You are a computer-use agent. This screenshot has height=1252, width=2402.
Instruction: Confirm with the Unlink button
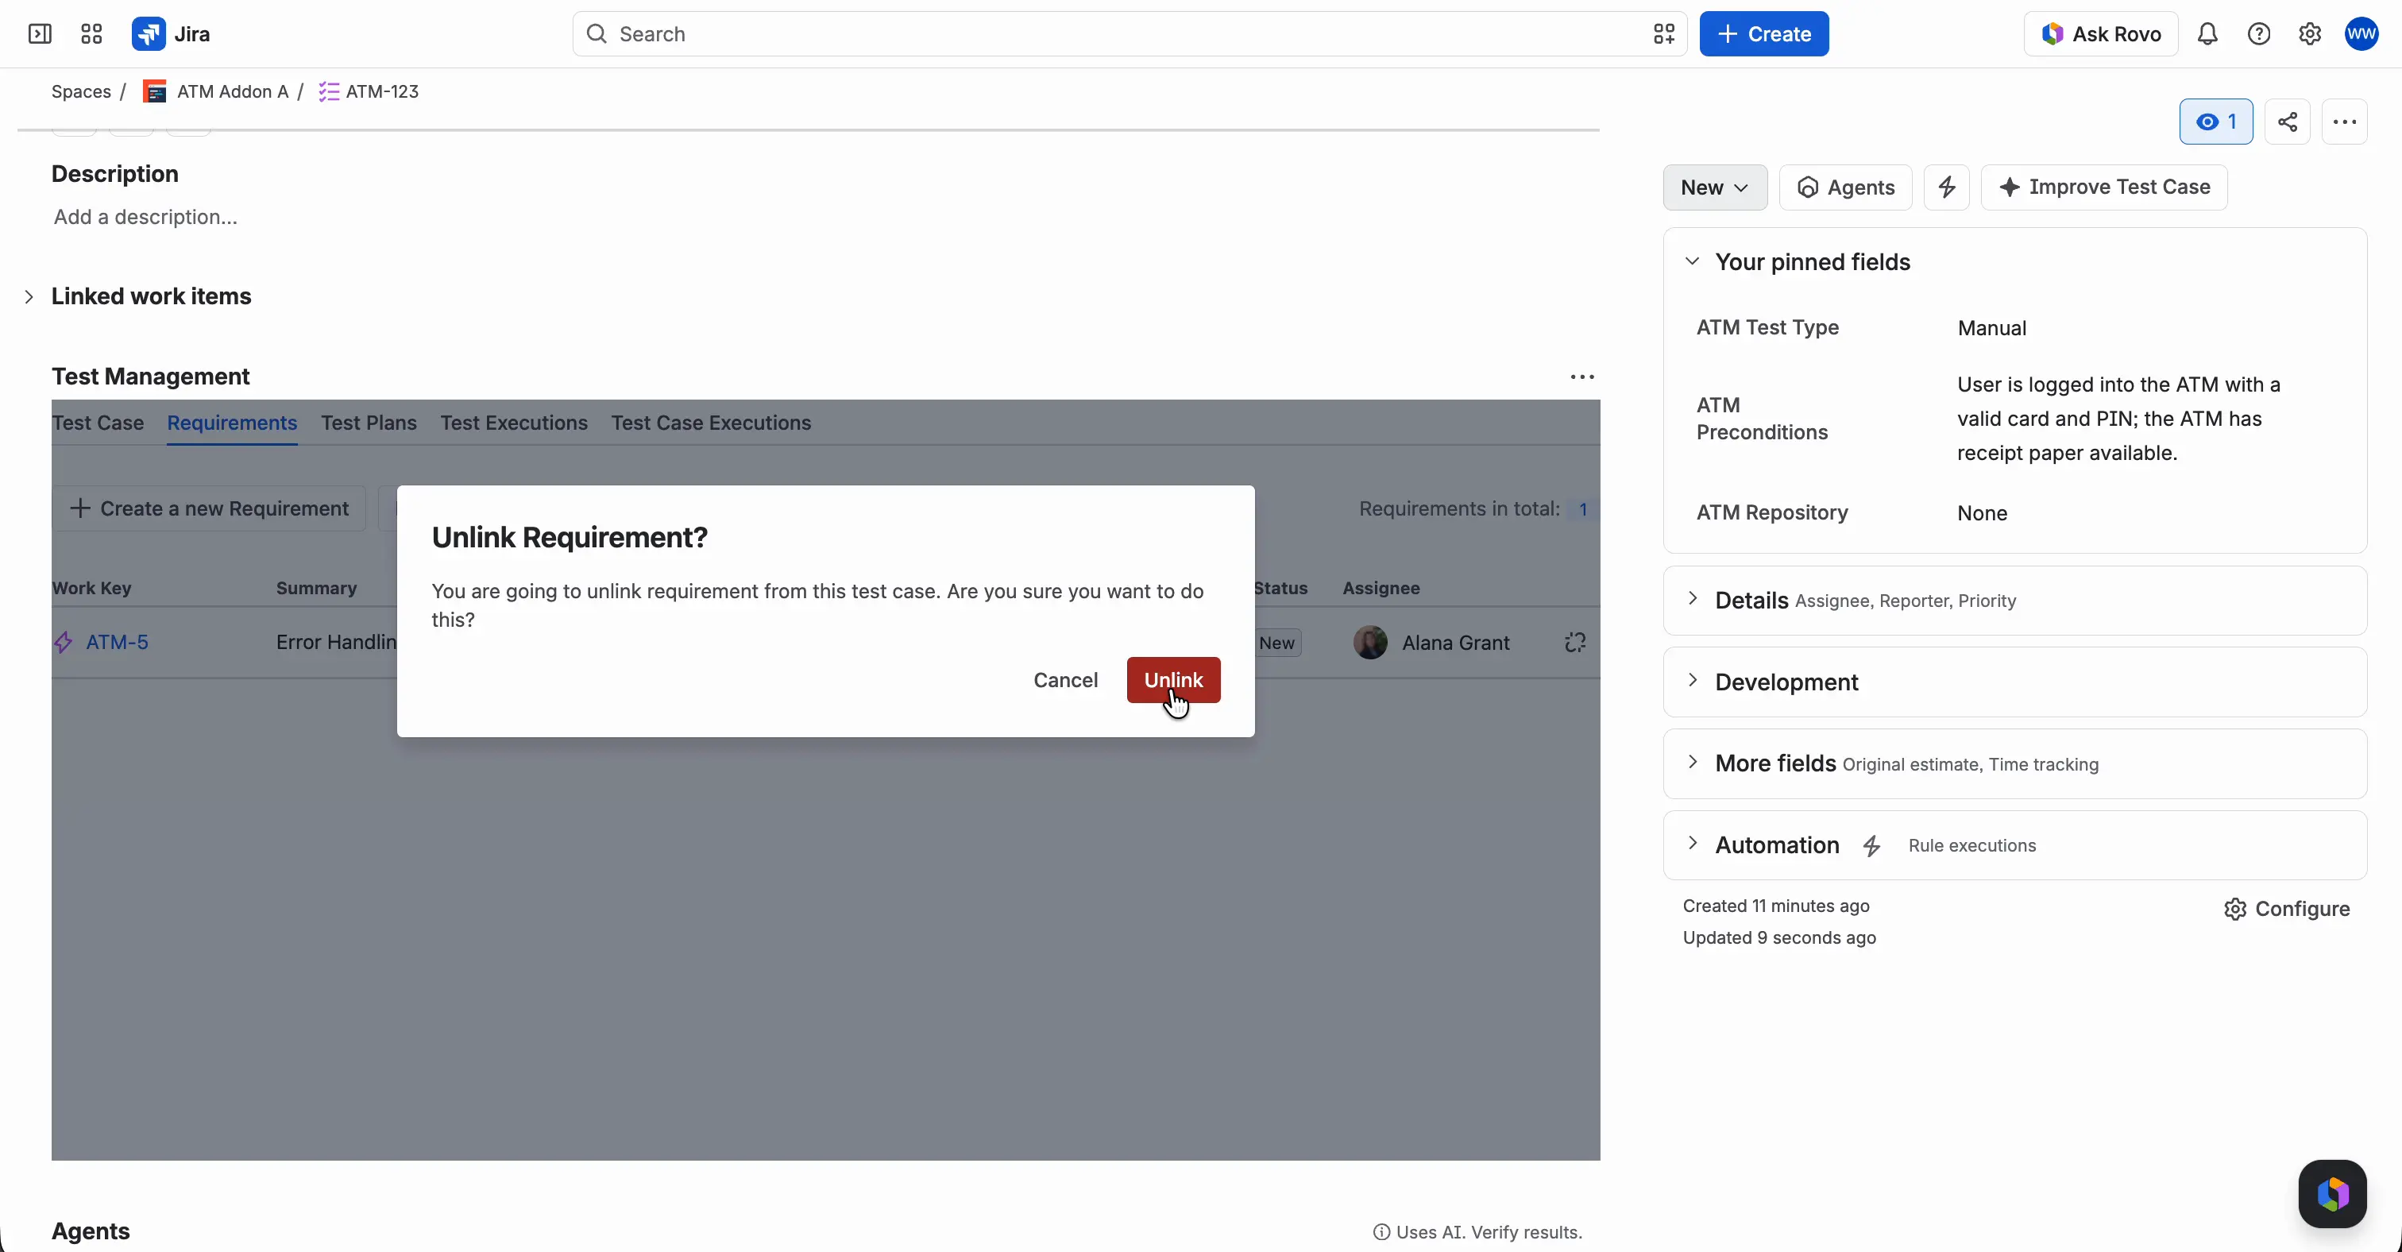[1173, 681]
